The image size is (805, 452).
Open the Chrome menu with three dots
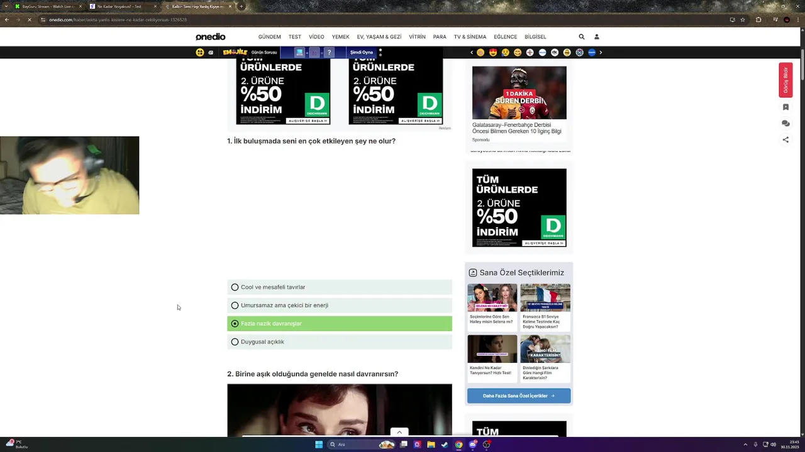click(799, 20)
